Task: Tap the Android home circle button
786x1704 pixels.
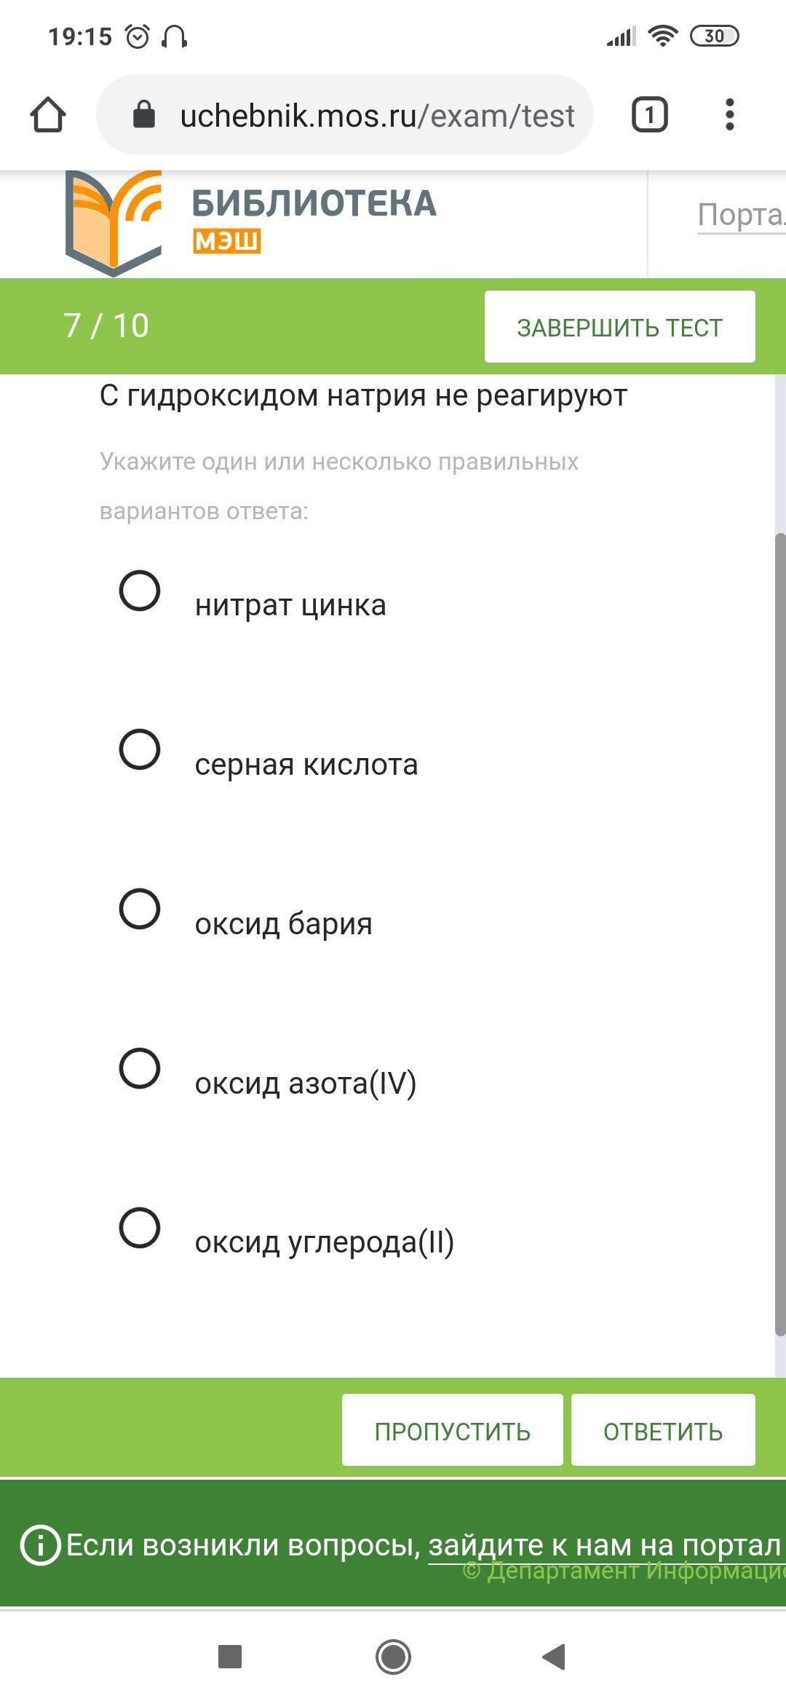Action: (393, 1657)
